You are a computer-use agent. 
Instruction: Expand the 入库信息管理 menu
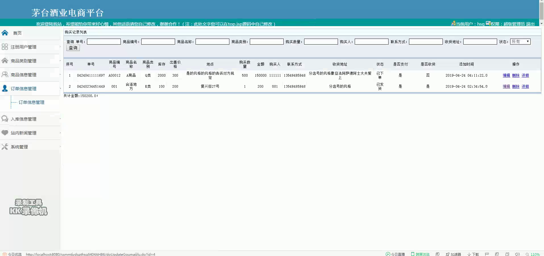30,119
